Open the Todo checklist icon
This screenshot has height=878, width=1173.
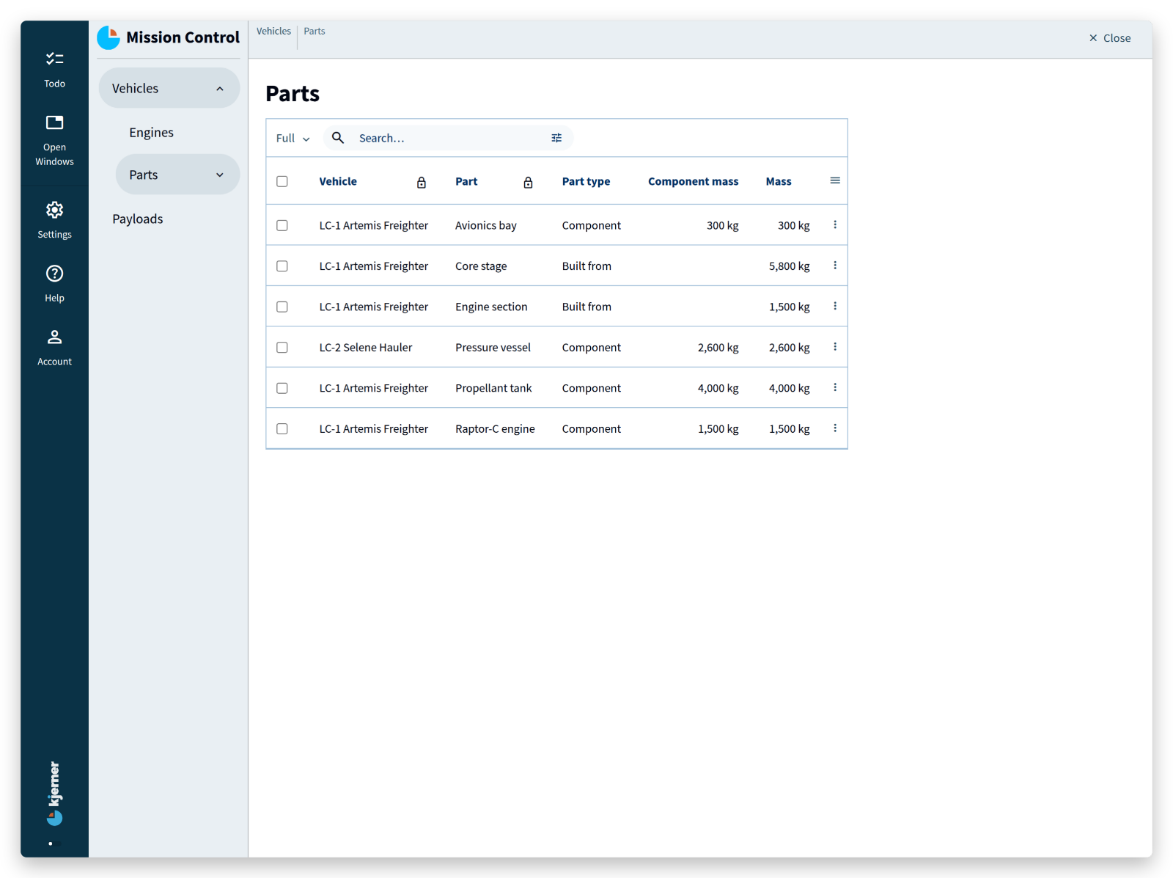[54, 59]
